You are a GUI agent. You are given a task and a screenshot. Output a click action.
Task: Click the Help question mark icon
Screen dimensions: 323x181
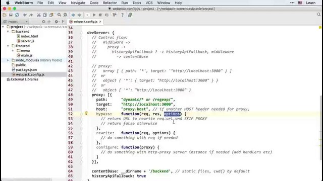coord(122,15)
